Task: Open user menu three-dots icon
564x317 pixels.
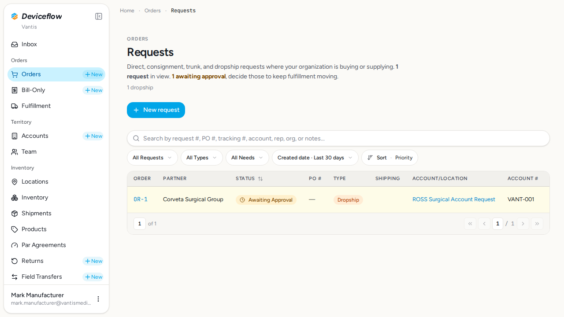Action: coord(98,299)
